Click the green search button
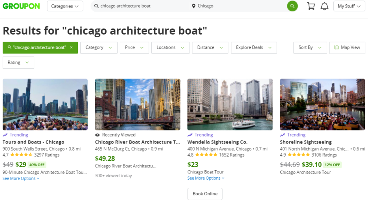The image size is (368, 202). coord(292,6)
